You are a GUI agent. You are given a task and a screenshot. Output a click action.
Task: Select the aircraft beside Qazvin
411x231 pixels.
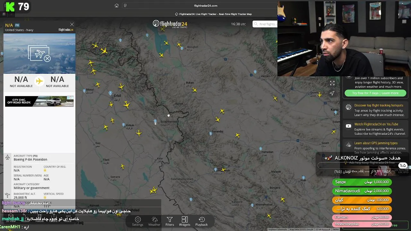click(319, 95)
